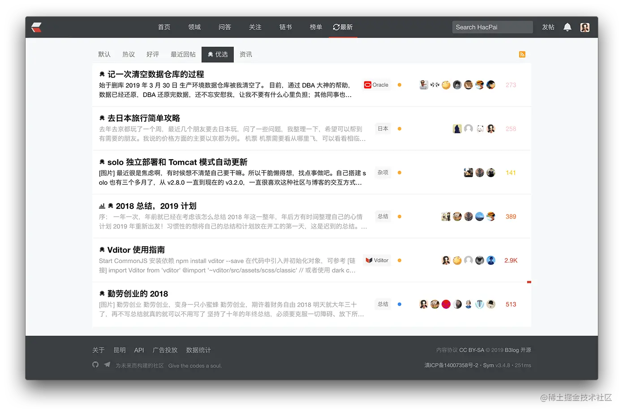This screenshot has width=623, height=413.
Task: Switch to the 资讯 tab
Action: pyautogui.click(x=246, y=54)
